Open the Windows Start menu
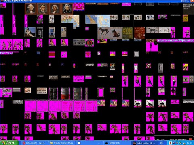194x145 pixels. pyautogui.click(x=9, y=143)
